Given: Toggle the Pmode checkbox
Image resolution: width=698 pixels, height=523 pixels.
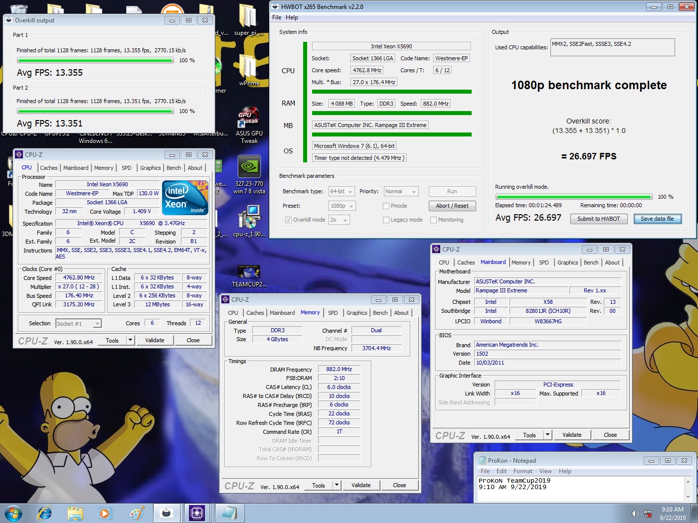Looking at the screenshot, I should (386, 206).
